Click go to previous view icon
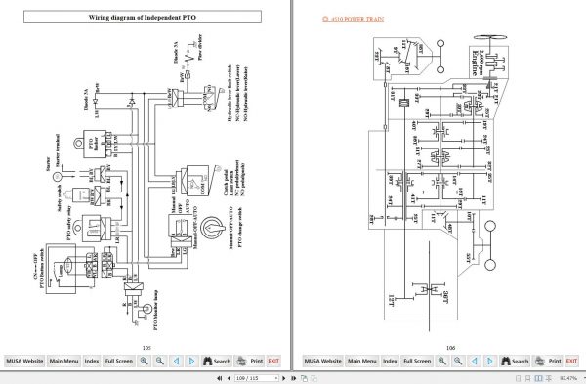This screenshot has width=586, height=384. pos(304,378)
